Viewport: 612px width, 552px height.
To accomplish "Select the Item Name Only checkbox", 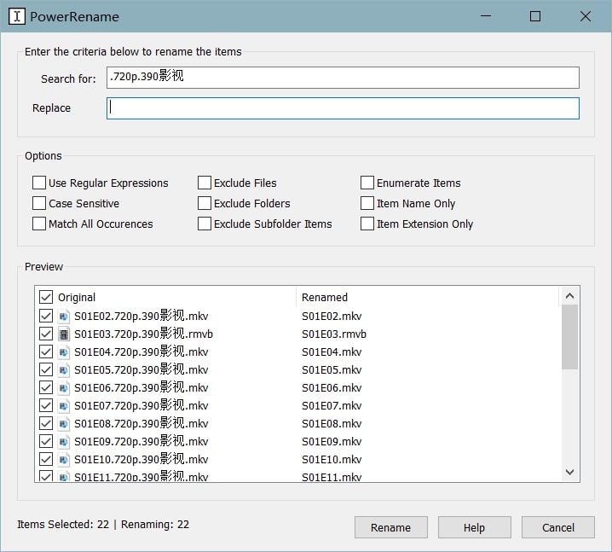I will [367, 203].
